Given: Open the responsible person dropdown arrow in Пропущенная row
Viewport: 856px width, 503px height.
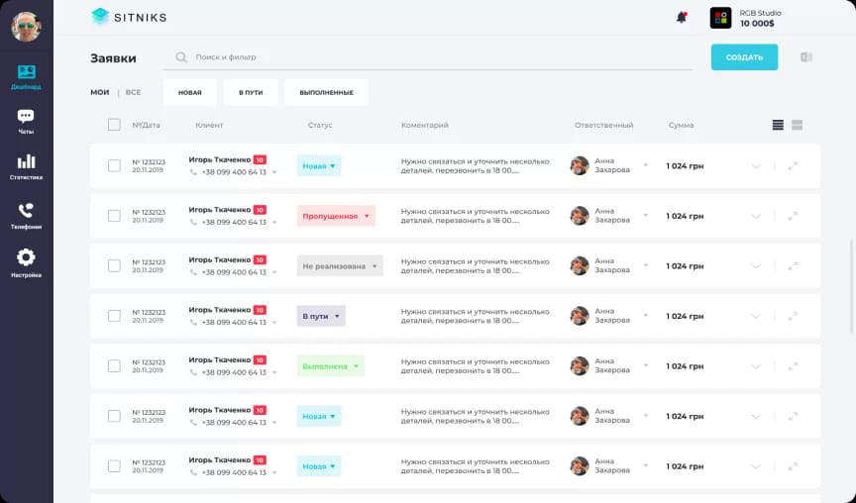Looking at the screenshot, I should [646, 216].
